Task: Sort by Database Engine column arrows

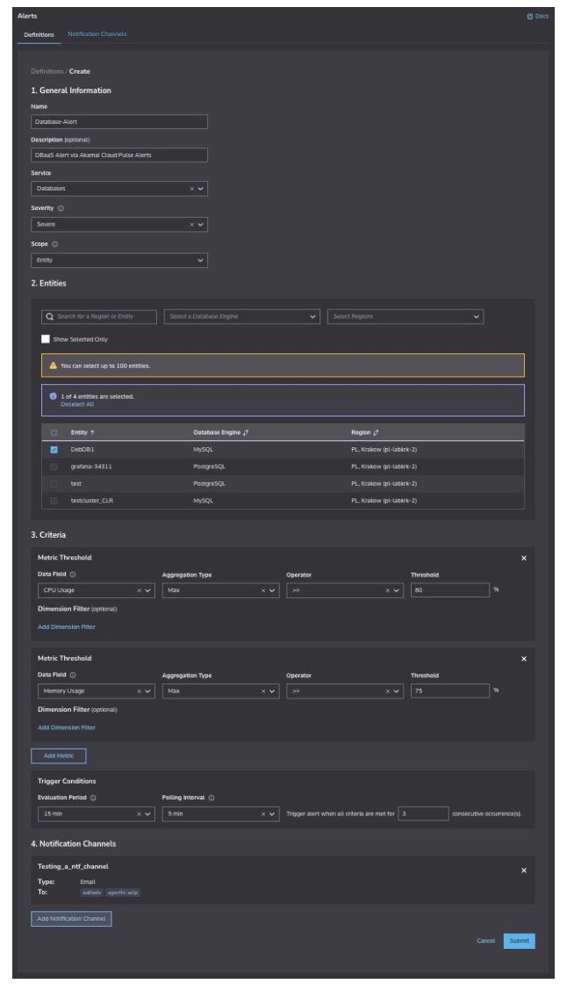Action: (x=246, y=432)
